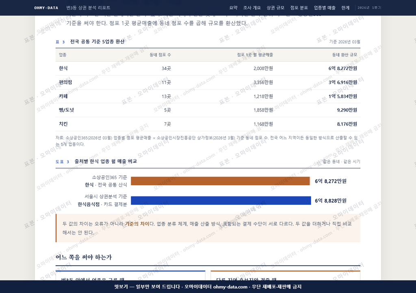
Task: Click the 점포 1곳 월 평균매출 column header
Action: [255, 55]
